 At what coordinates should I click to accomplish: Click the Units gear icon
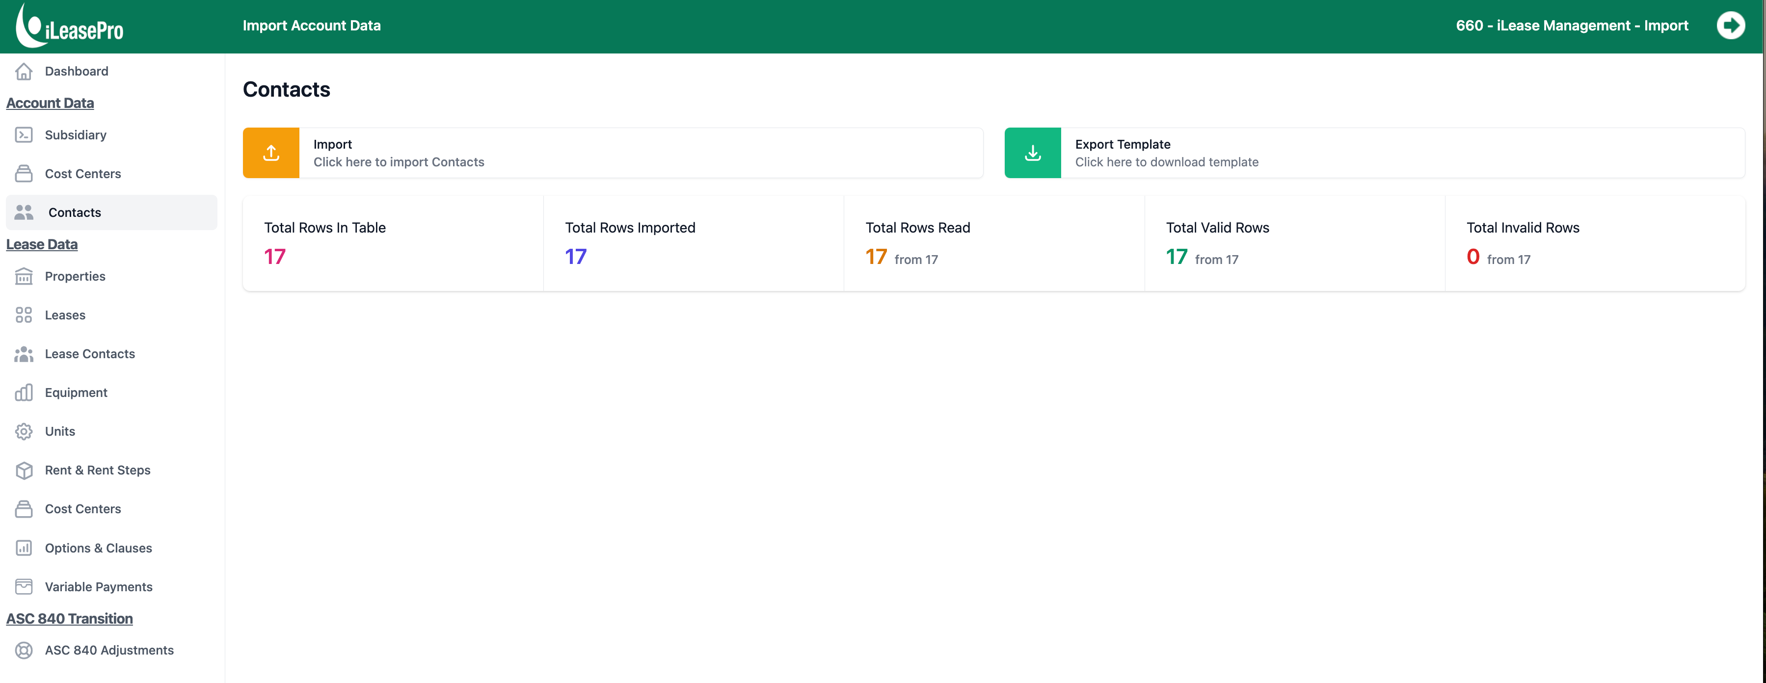click(24, 432)
